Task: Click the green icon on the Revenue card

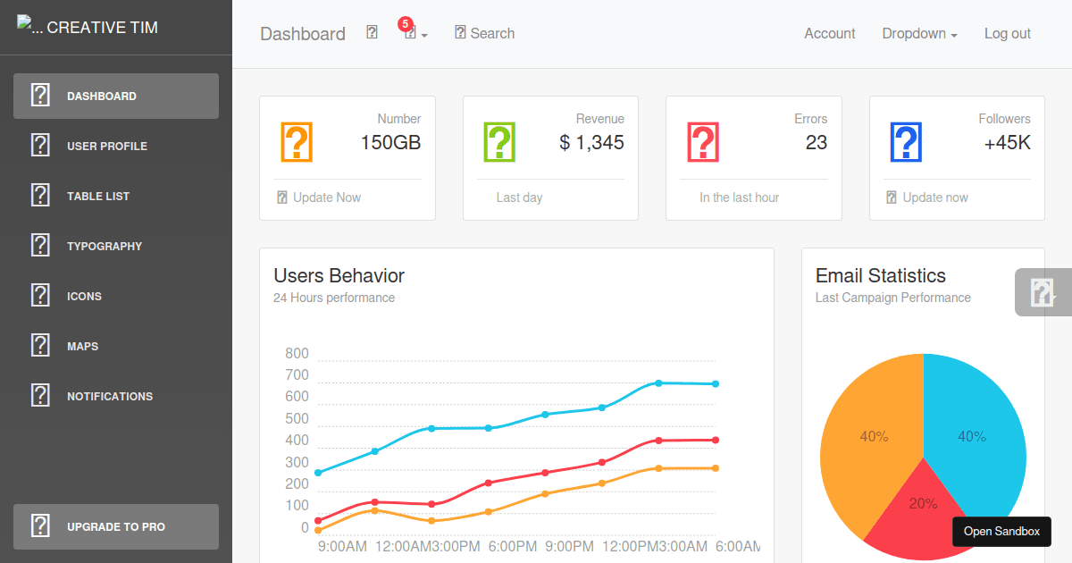Action: pyautogui.click(x=498, y=141)
